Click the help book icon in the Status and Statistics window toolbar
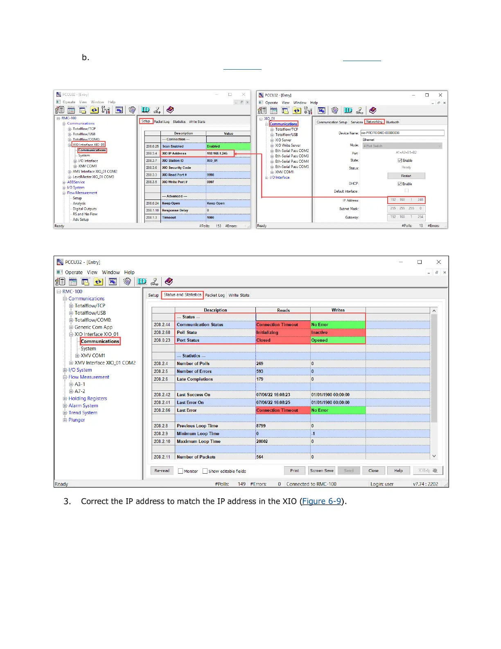This screenshot has width=501, height=649. pyautogui.click(x=169, y=281)
